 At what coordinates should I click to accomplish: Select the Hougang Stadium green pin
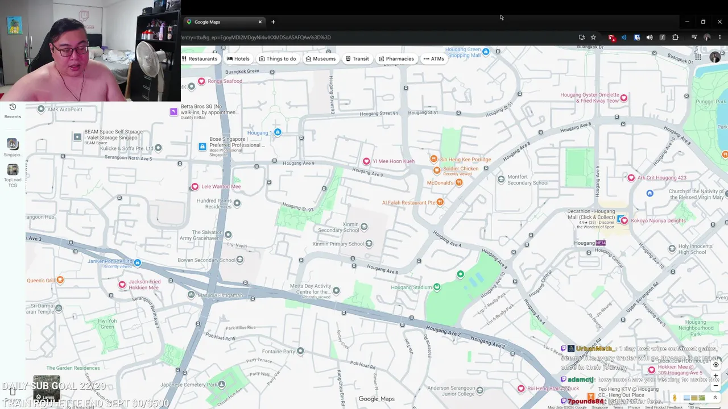pyautogui.click(x=437, y=287)
